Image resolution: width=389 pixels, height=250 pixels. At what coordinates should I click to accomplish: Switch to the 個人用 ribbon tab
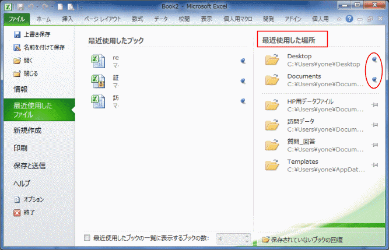click(x=320, y=19)
